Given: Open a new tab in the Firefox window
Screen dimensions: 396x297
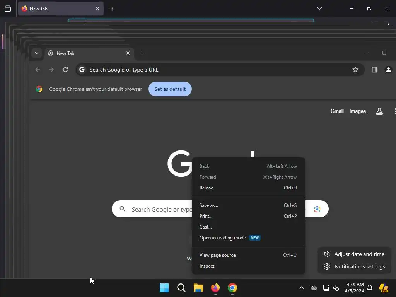Looking at the screenshot, I should (112, 9).
